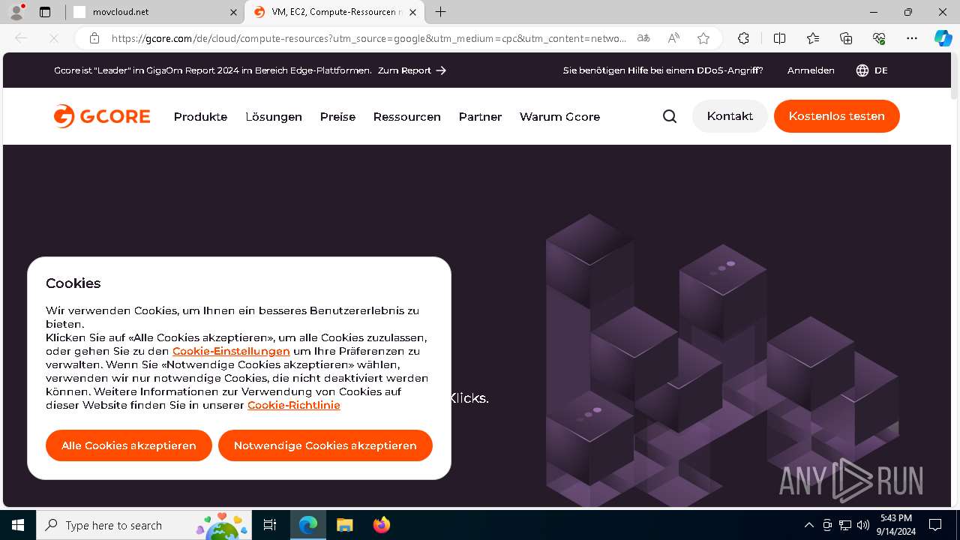The height and width of the screenshot is (540, 960).
Task: Click the translate page icon in address bar
Action: (643, 38)
